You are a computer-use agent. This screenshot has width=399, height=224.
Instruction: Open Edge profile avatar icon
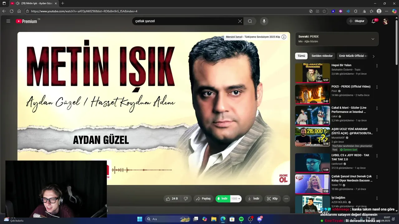pos(379,11)
